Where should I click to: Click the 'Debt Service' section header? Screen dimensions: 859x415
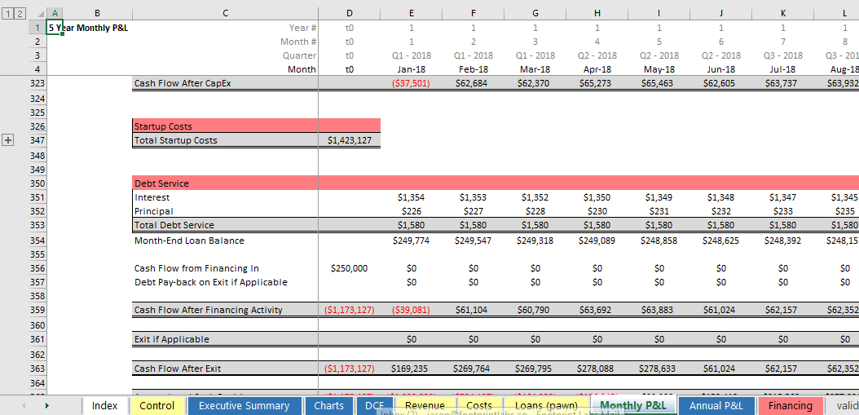coord(161,183)
